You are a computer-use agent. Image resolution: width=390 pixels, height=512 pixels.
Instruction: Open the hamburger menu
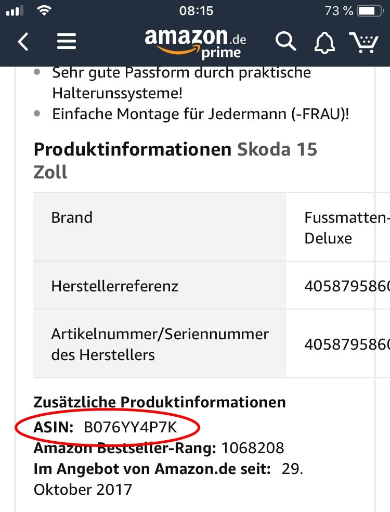tap(67, 42)
